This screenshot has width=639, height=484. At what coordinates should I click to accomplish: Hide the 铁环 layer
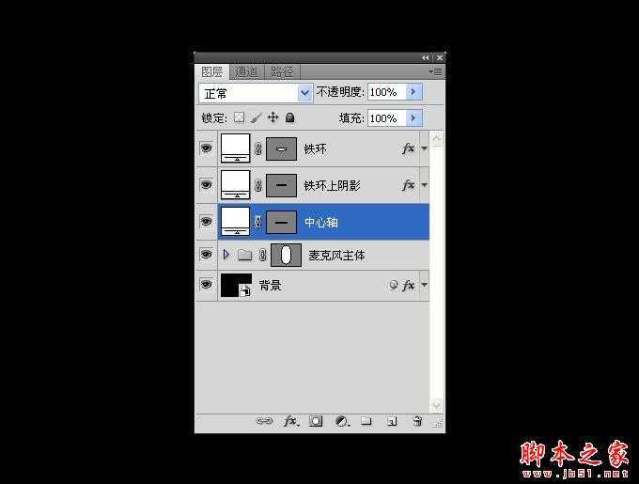pos(206,148)
